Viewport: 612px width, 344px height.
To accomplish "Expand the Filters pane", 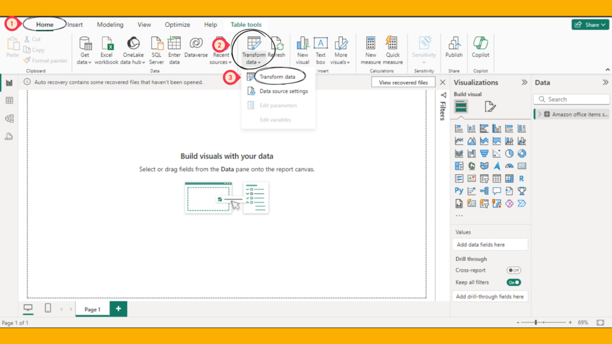I will [443, 95].
